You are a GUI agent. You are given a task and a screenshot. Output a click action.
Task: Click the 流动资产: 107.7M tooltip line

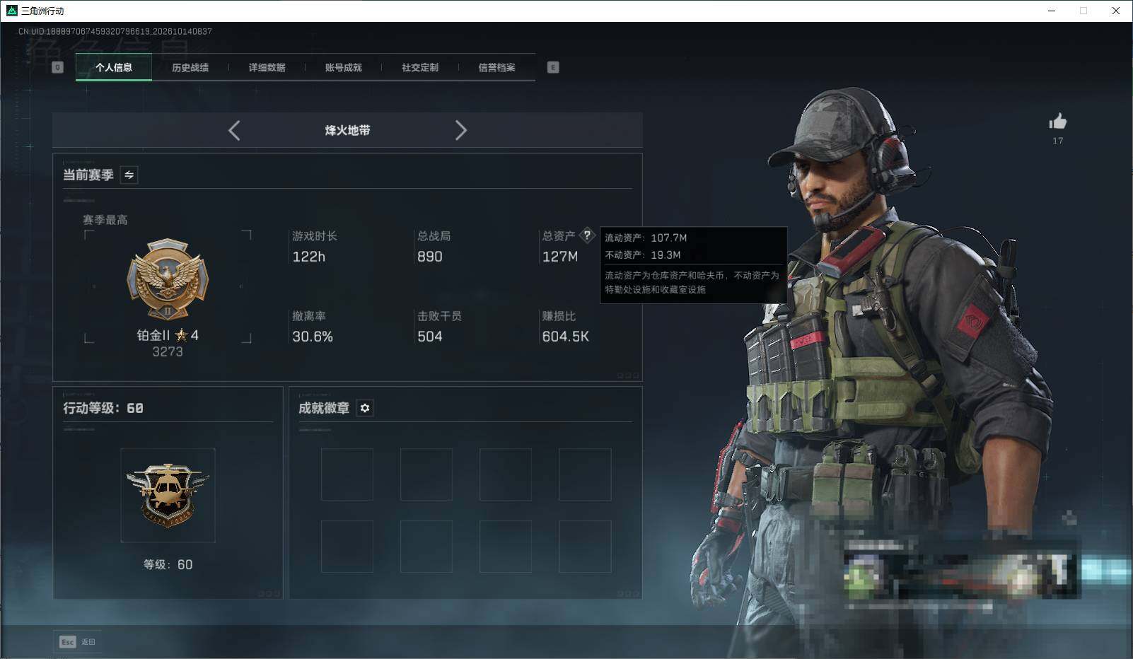tap(646, 238)
